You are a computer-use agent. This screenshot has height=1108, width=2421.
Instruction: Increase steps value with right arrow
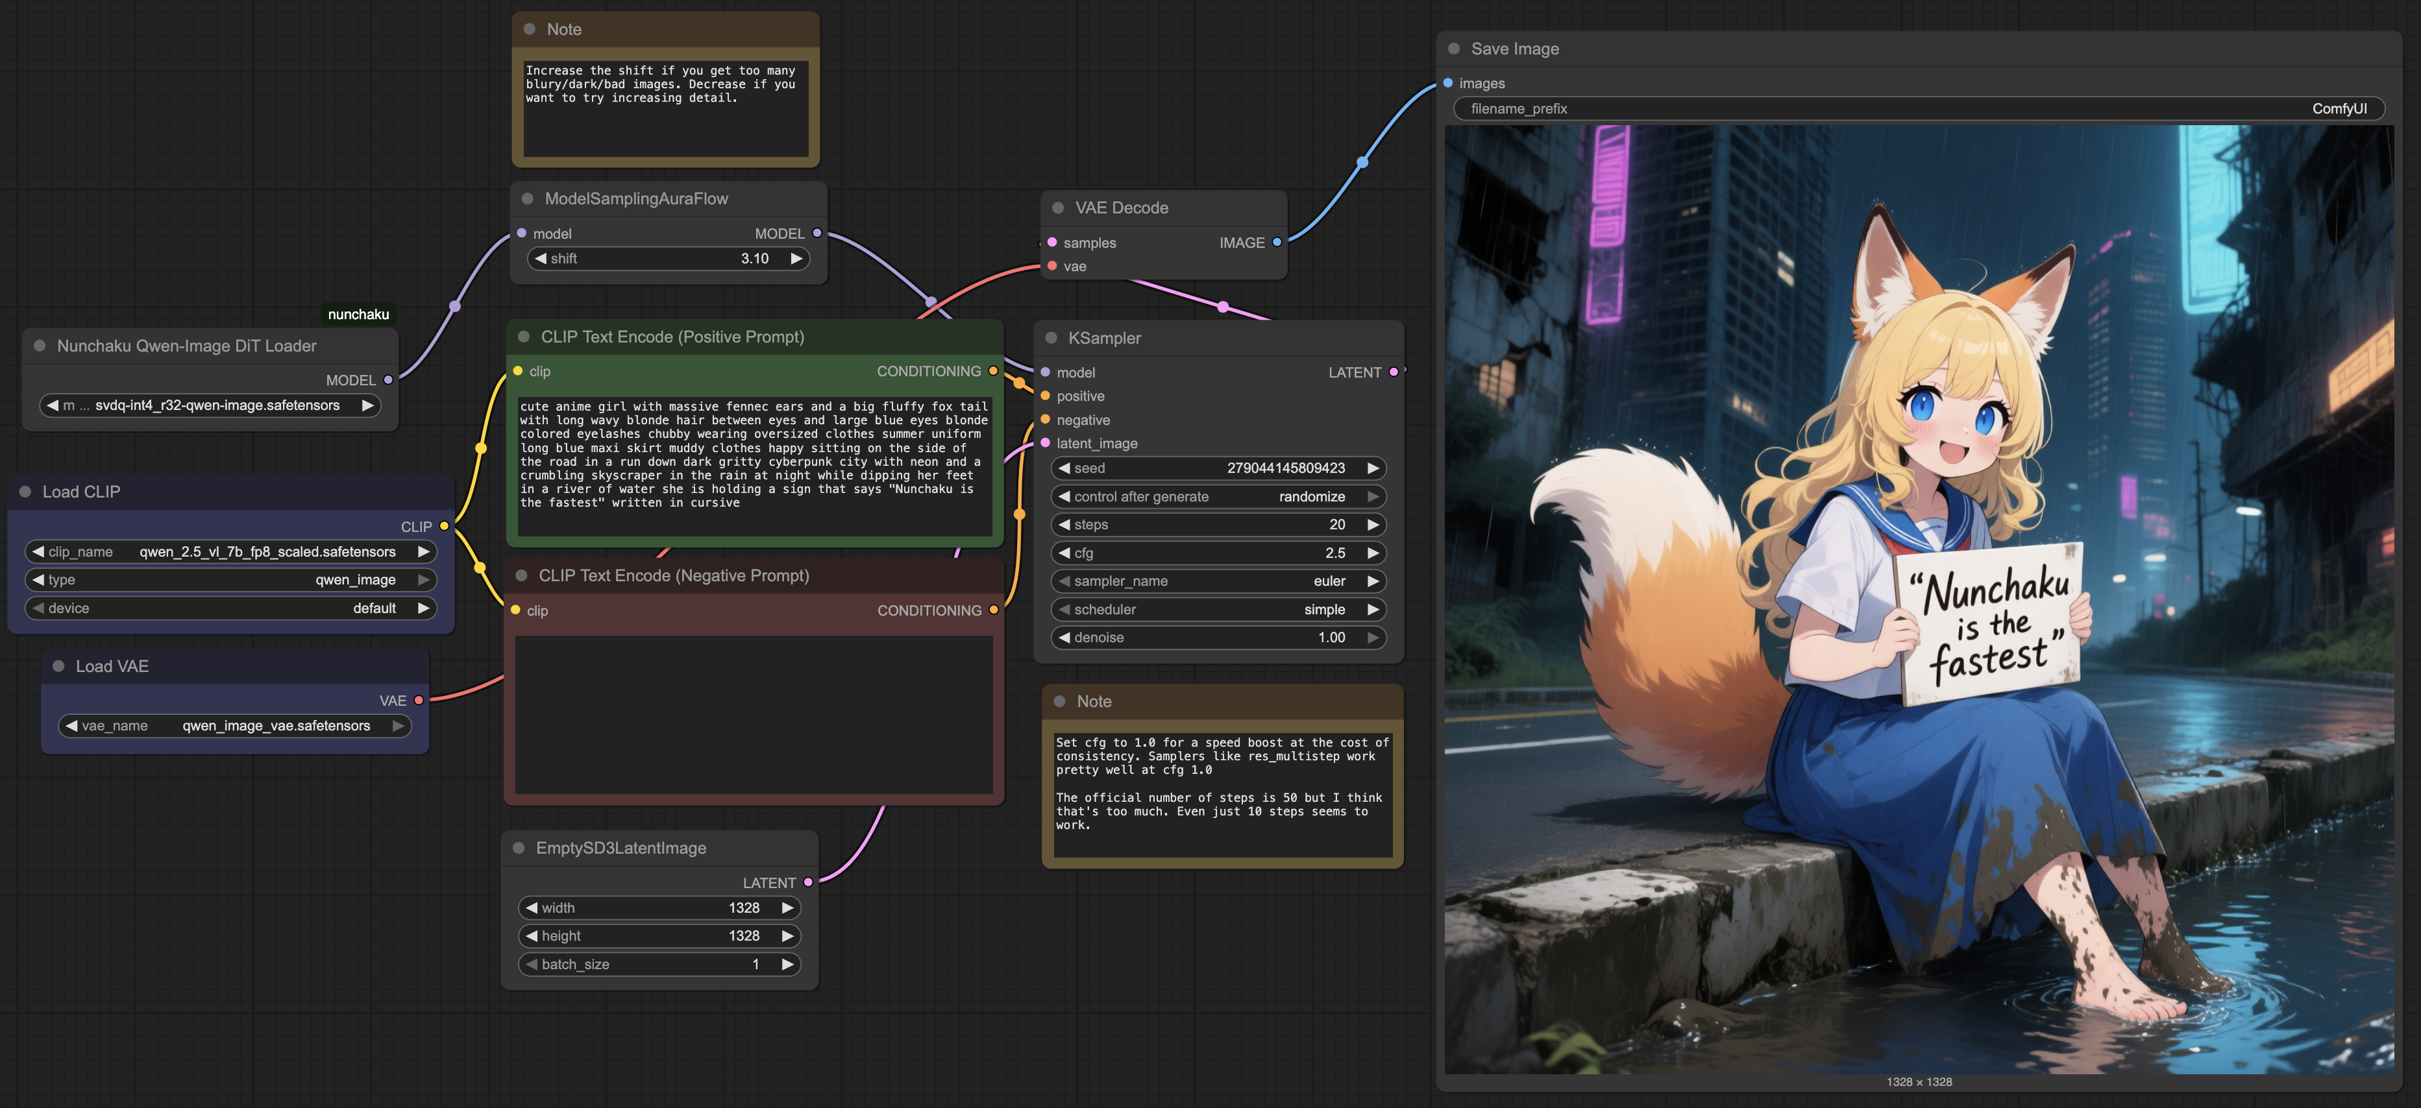tap(1373, 525)
